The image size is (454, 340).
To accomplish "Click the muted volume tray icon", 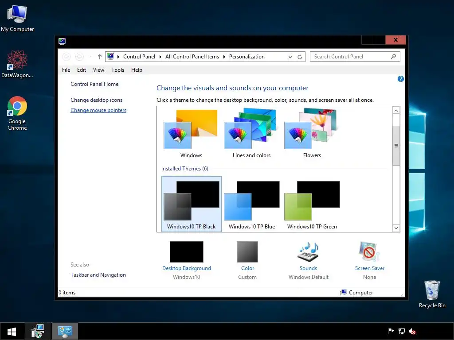I will (x=412, y=331).
